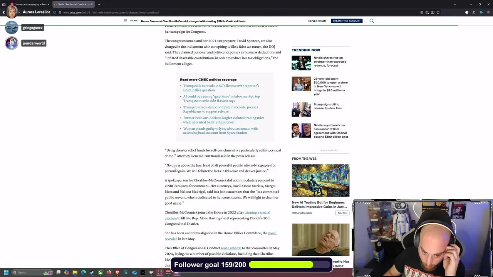Click the CNBC logo in header
The height and width of the screenshot is (277, 493).
point(134,21)
